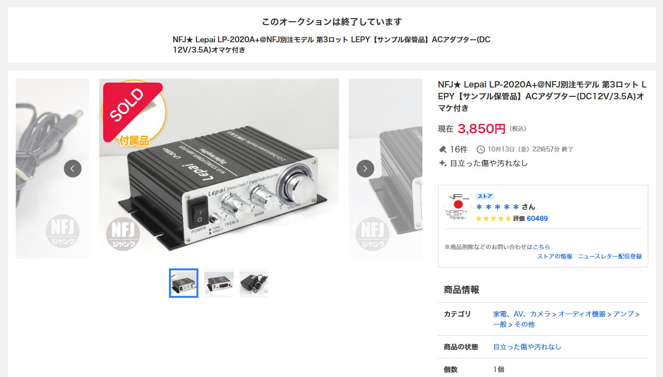Image resolution: width=663 pixels, height=377 pixels.
Task: Open the こちら inquiry link
Action: 542,247
